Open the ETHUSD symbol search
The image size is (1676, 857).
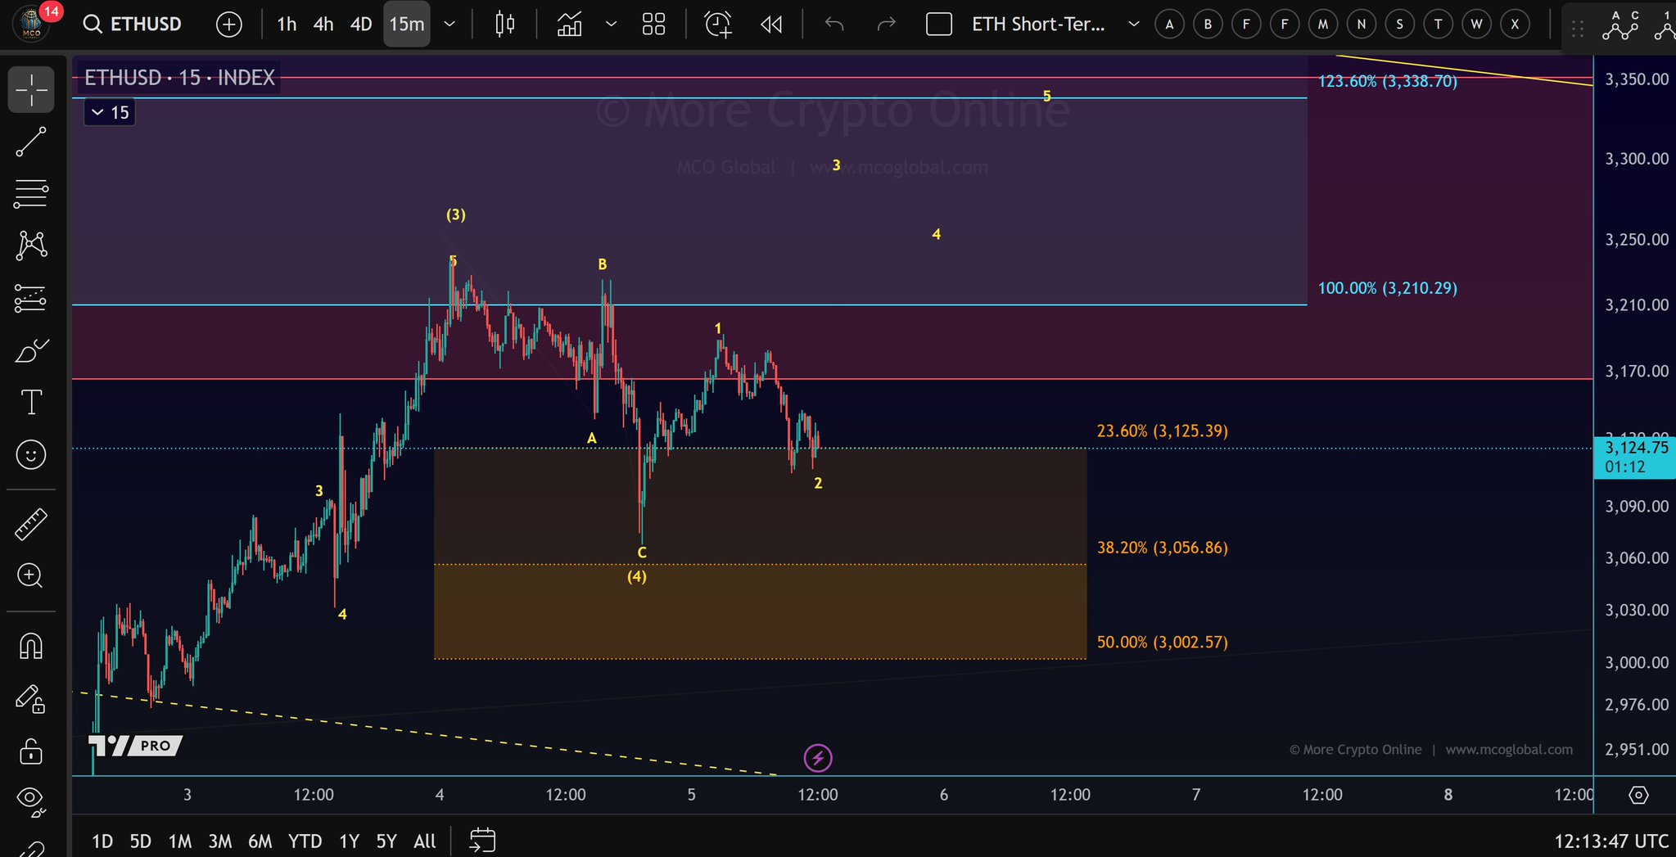pos(133,25)
